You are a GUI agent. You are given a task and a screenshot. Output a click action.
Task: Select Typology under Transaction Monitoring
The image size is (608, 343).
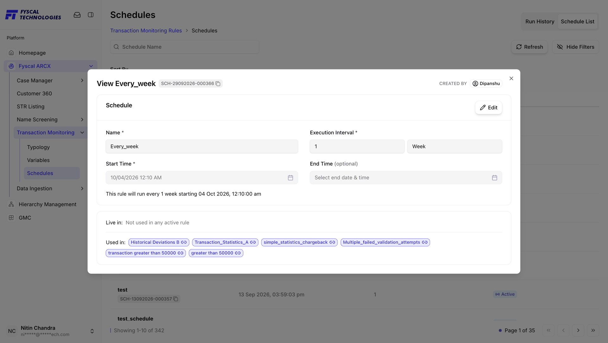[x=38, y=147]
